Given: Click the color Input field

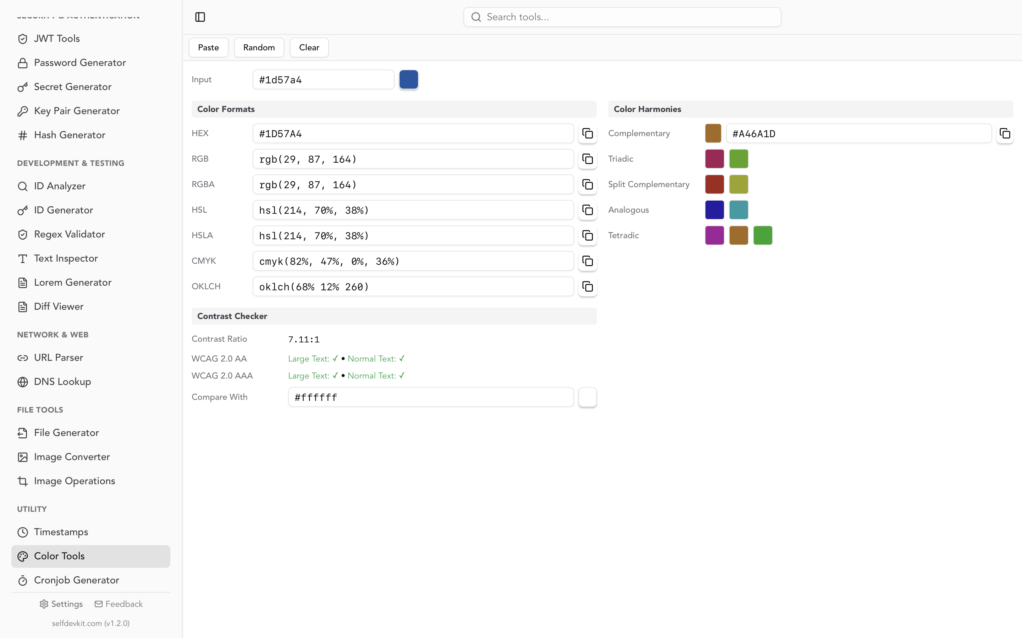Looking at the screenshot, I should pyautogui.click(x=324, y=79).
